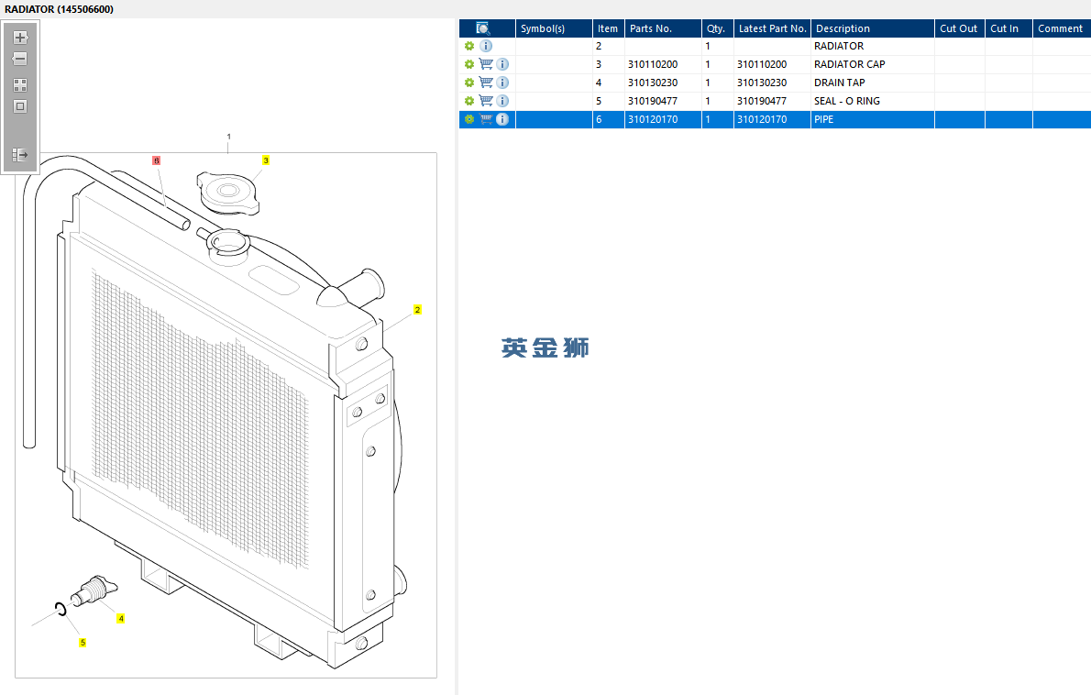Open the info icon for RADIATOR row
The width and height of the screenshot is (1091, 695).
486,46
